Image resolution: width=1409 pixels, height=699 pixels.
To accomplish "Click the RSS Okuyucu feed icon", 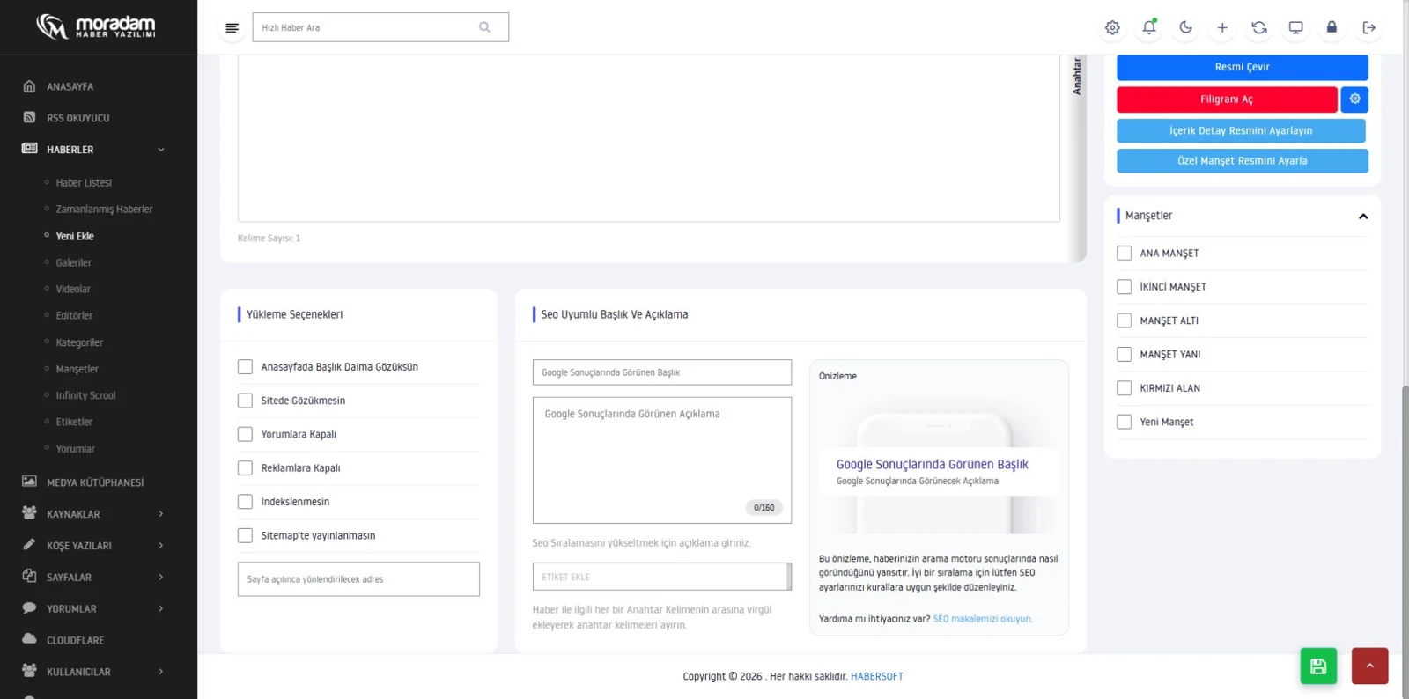I will tap(29, 117).
